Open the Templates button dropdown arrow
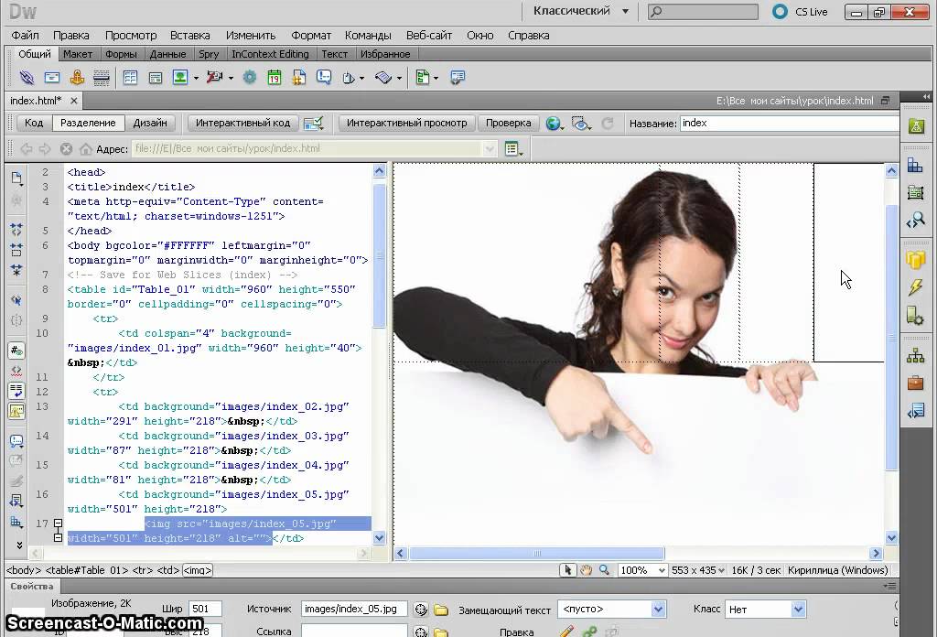Viewport: 937px width, 637px height. [436, 79]
